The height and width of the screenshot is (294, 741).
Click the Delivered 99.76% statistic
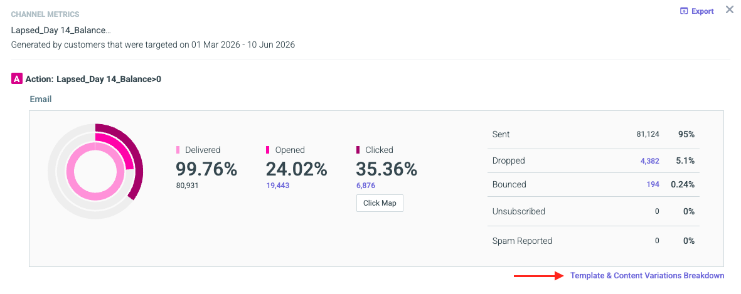point(206,169)
